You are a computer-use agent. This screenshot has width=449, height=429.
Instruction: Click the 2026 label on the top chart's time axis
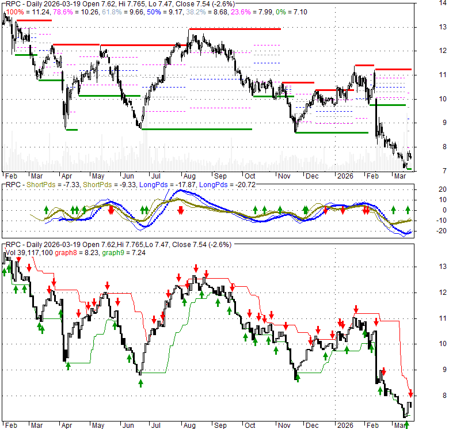345,176
